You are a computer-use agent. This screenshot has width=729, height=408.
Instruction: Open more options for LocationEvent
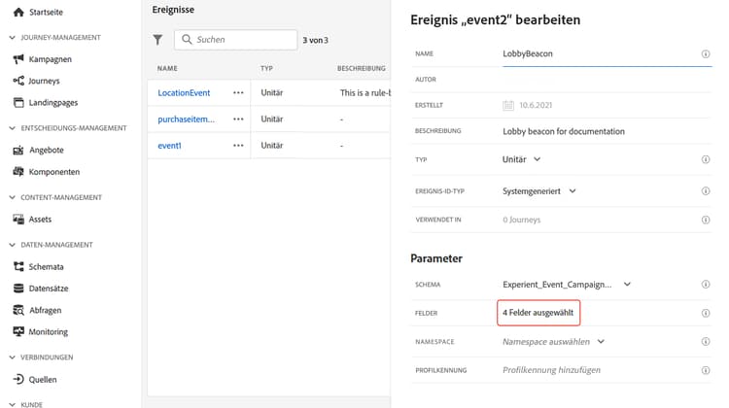pyautogui.click(x=238, y=92)
